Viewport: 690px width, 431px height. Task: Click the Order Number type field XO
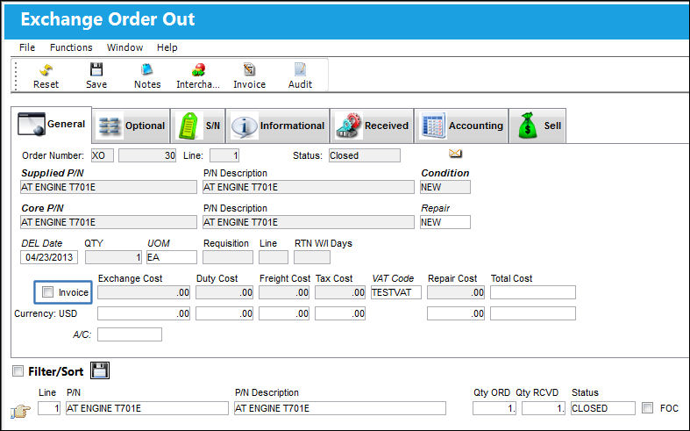(102, 155)
